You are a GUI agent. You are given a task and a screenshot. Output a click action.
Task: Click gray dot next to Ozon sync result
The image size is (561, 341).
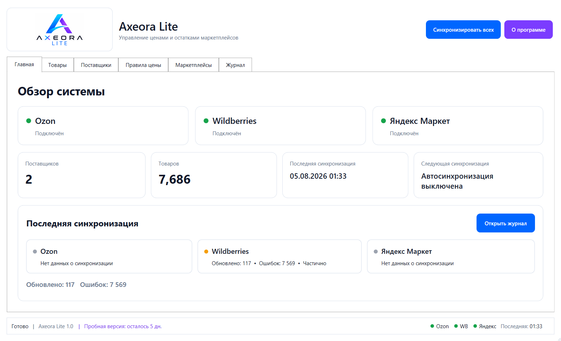tap(35, 251)
